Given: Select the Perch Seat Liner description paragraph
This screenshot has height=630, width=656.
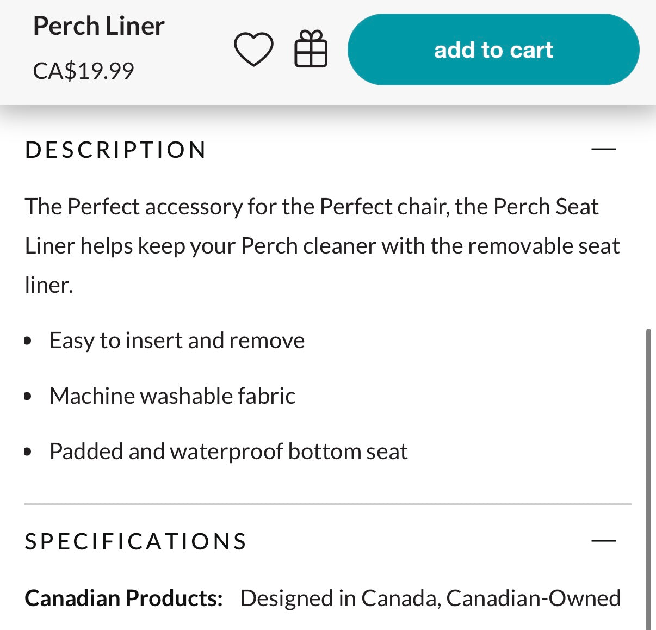Looking at the screenshot, I should pos(321,245).
